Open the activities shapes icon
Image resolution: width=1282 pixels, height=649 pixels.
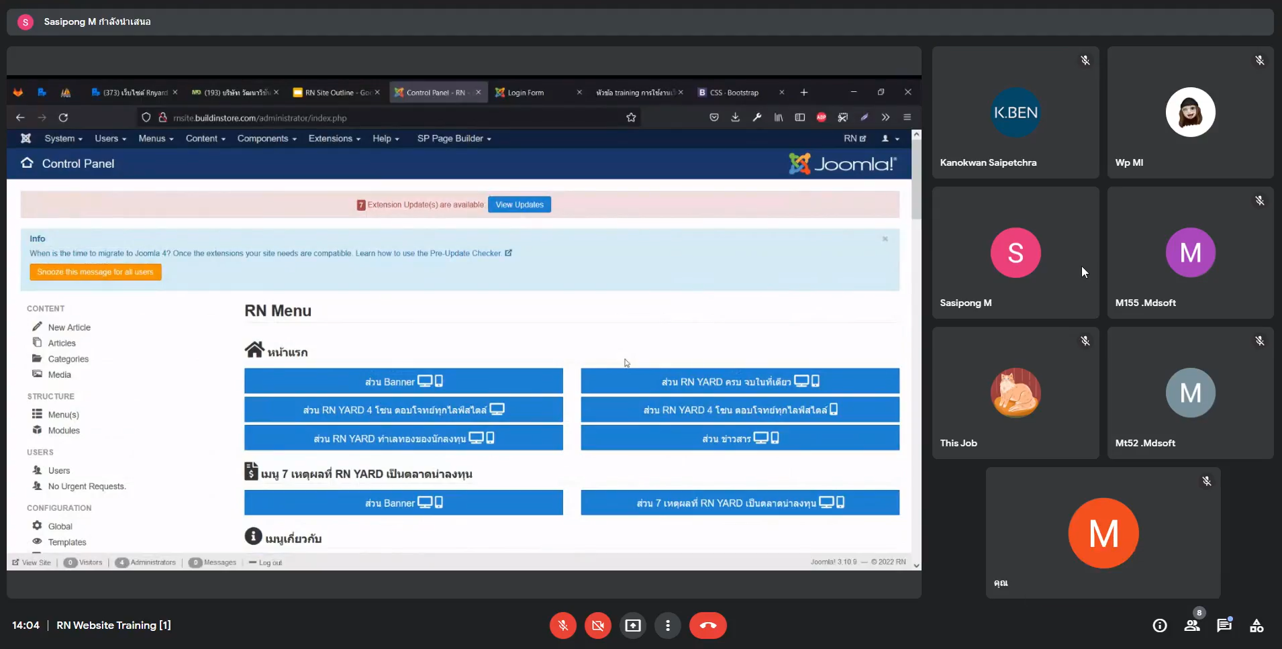[1256, 626]
